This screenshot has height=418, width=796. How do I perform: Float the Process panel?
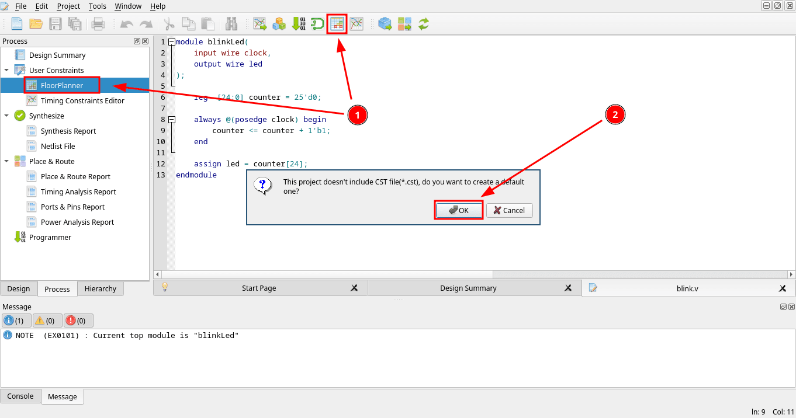137,41
